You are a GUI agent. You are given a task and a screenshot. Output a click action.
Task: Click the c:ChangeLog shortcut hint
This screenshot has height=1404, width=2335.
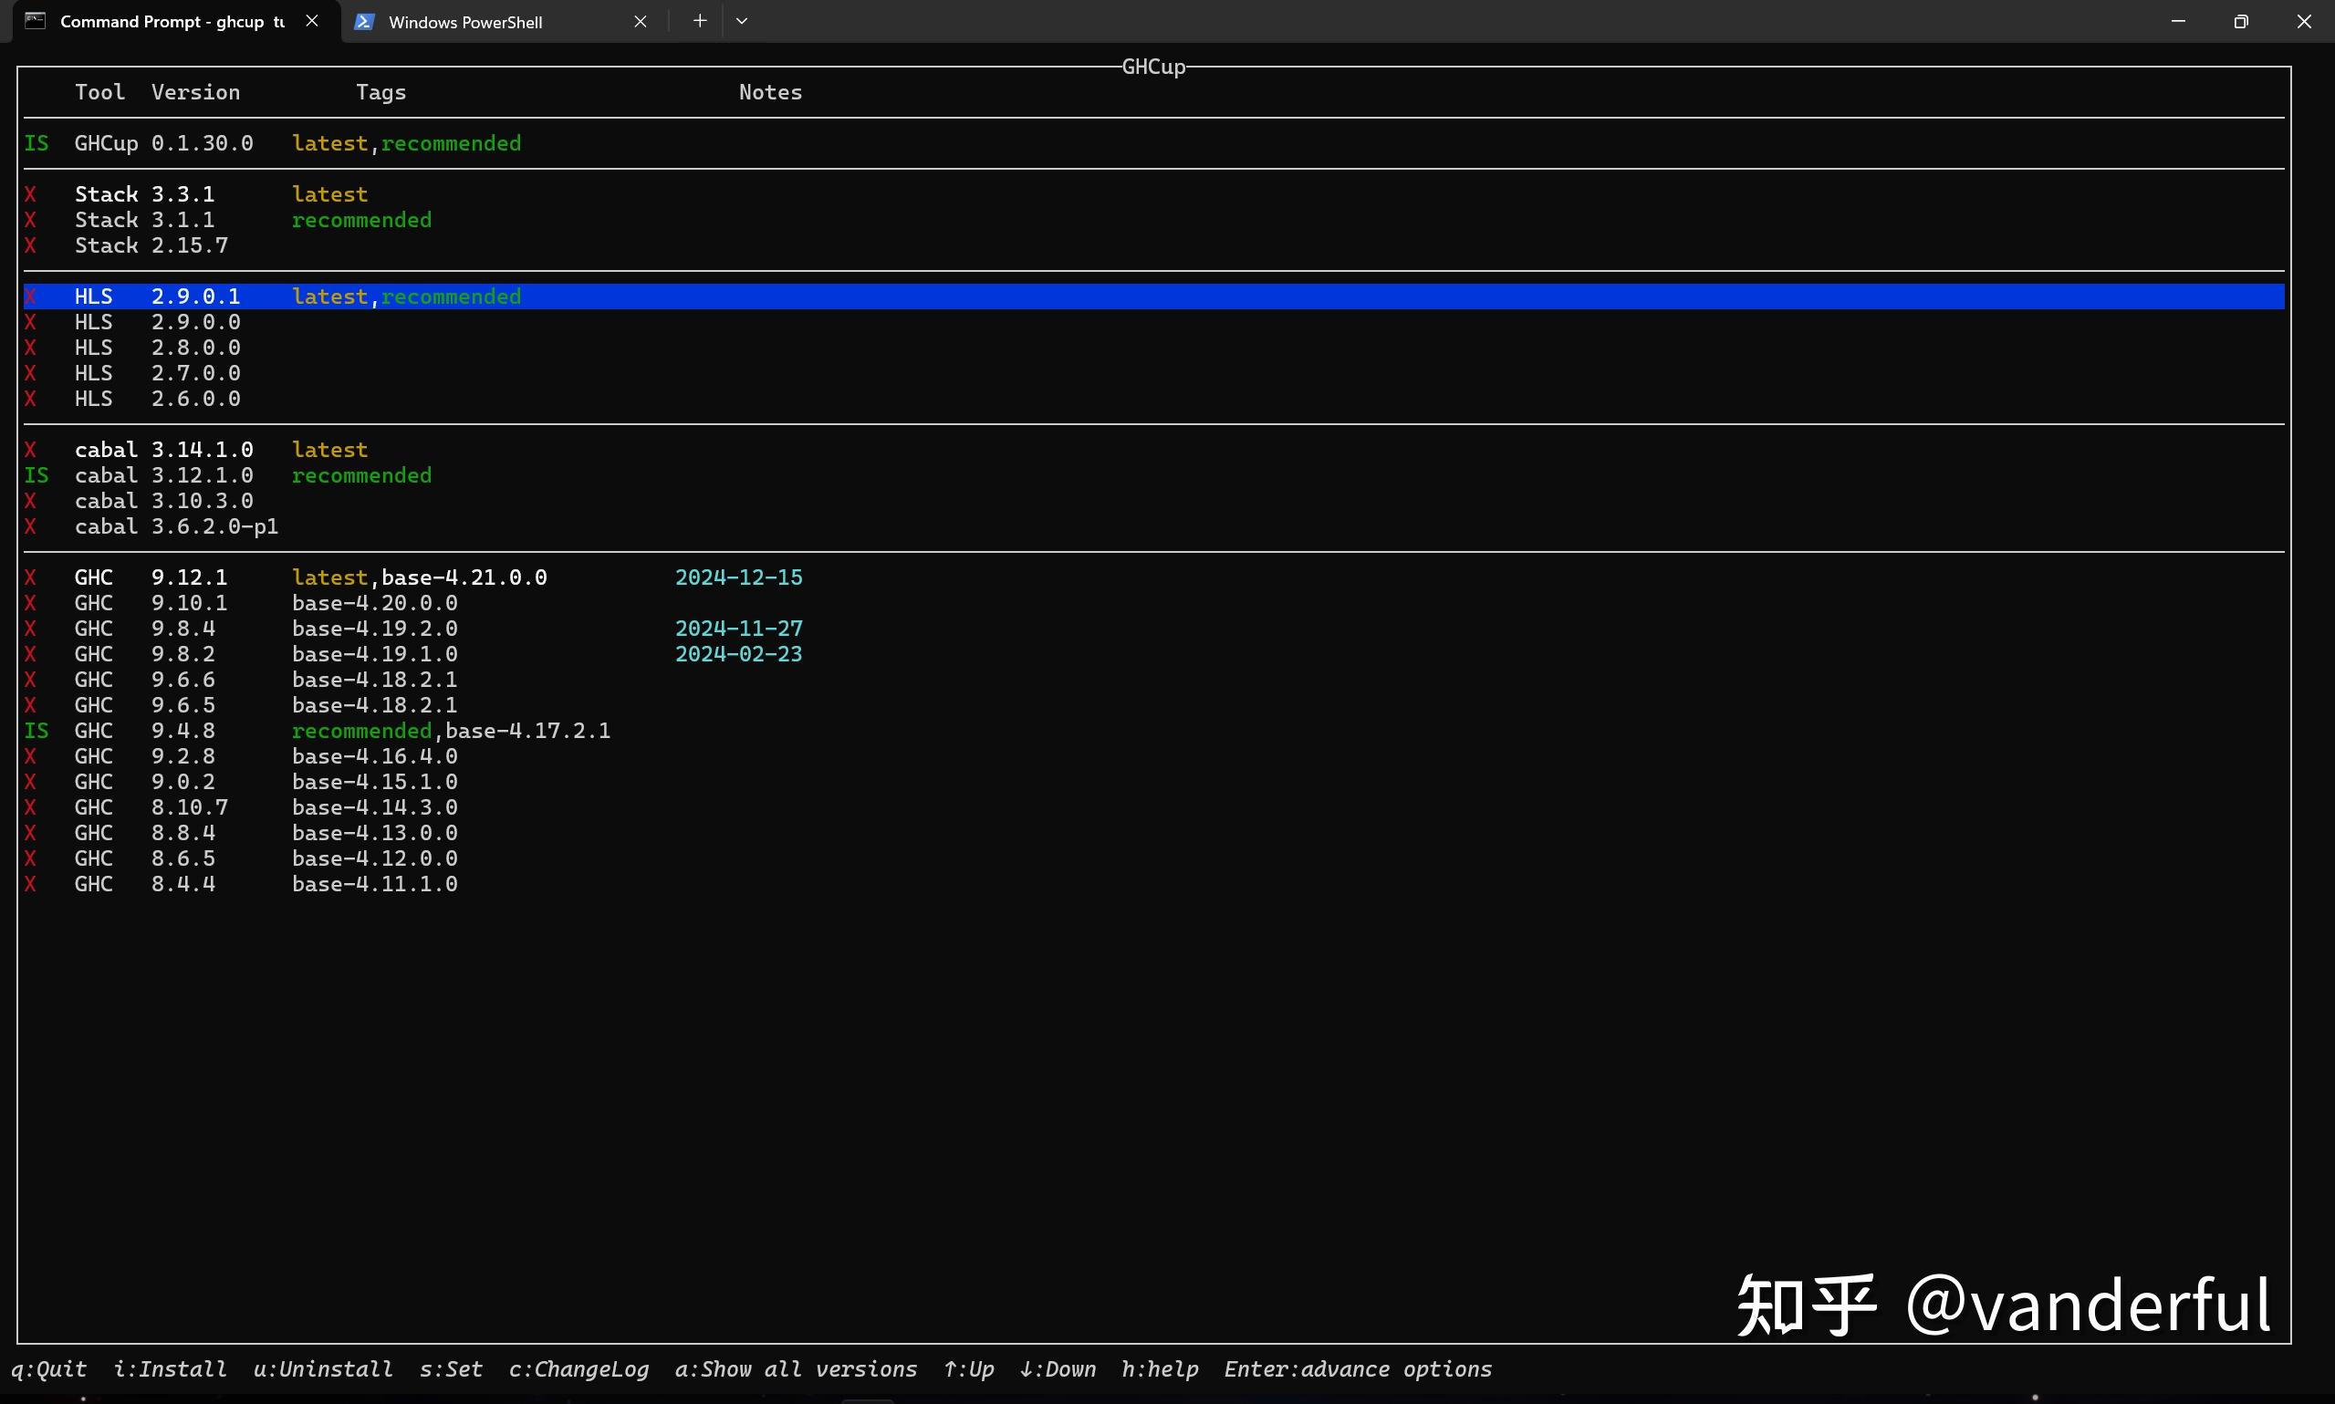click(579, 1369)
